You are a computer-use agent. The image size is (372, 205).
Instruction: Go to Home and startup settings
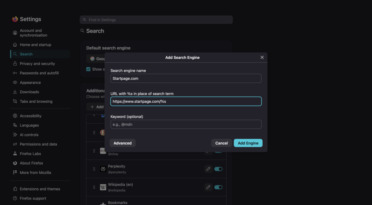(40, 45)
